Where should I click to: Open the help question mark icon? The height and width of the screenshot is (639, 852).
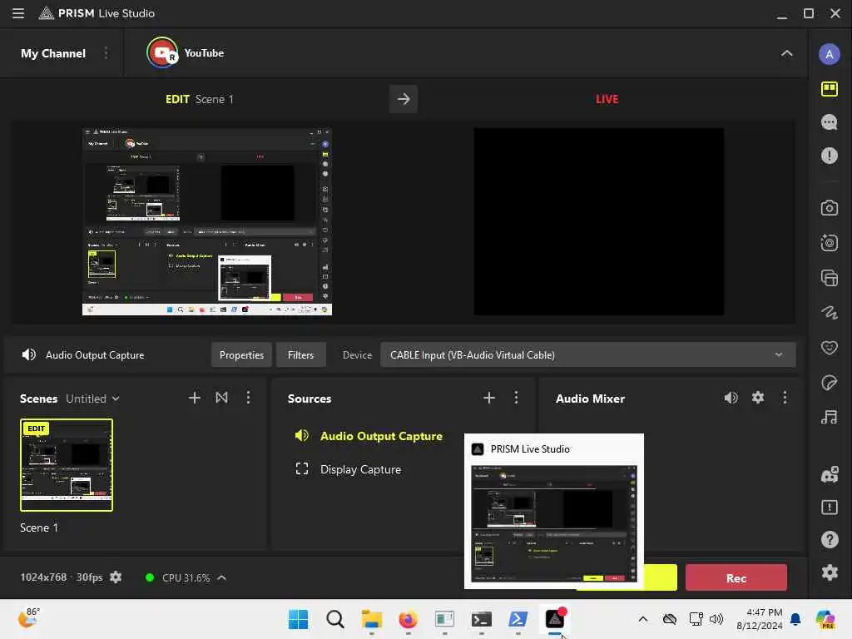click(x=829, y=539)
